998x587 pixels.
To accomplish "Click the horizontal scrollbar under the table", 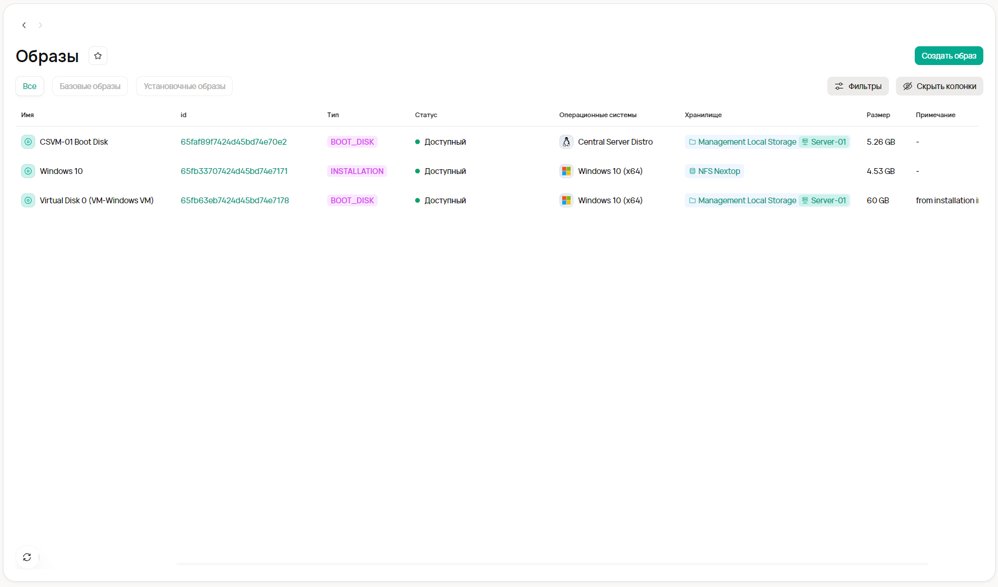I will coord(551,564).
